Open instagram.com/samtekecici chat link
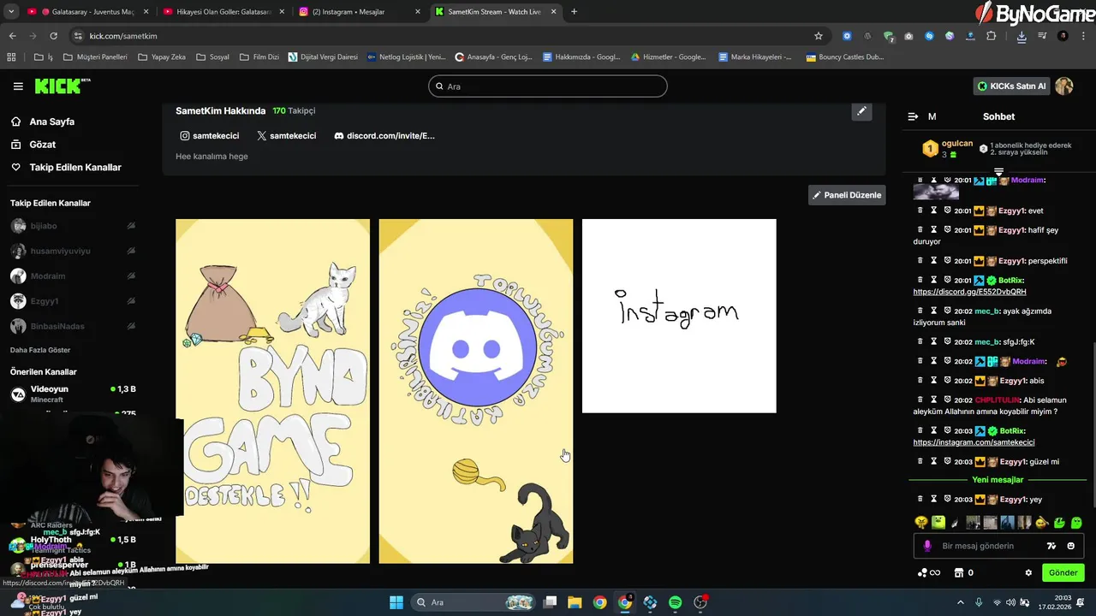 974,442
